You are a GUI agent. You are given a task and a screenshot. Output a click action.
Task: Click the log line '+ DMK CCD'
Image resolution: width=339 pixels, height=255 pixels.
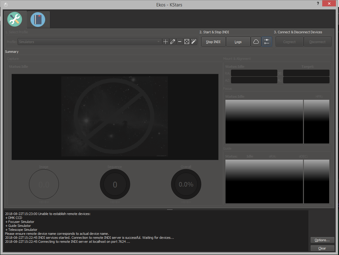click(x=14, y=218)
